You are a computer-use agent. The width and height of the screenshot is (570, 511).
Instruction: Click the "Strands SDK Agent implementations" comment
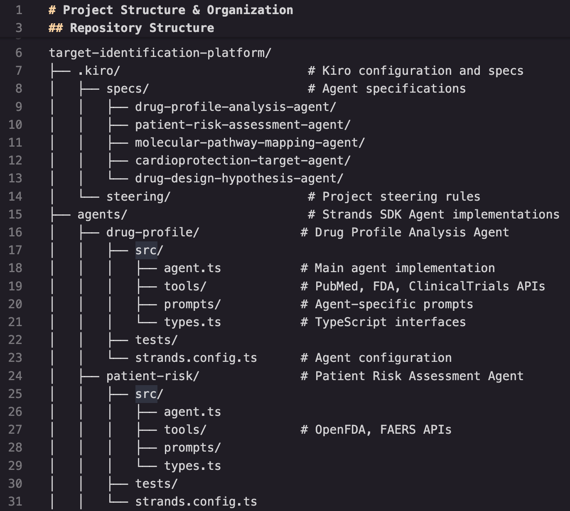pyautogui.click(x=440, y=214)
